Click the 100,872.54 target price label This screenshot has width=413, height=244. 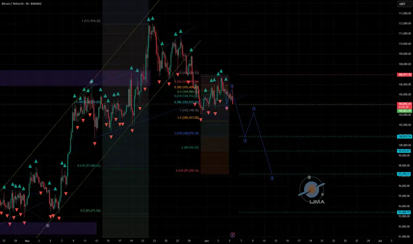point(404,136)
